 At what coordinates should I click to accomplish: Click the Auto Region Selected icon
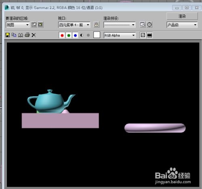[40, 25]
